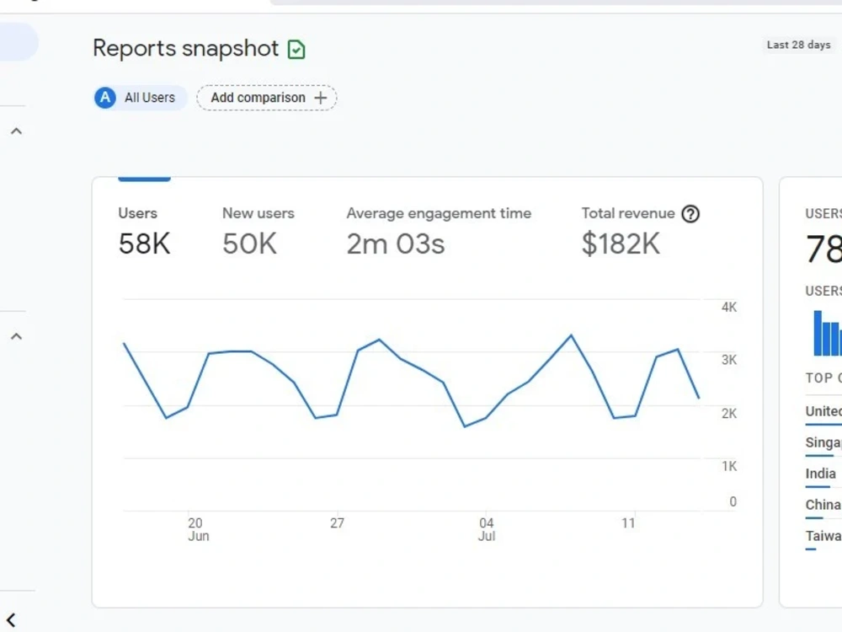842x632 pixels.
Task: Click the 04 Jul axis label
Action: pyautogui.click(x=487, y=529)
